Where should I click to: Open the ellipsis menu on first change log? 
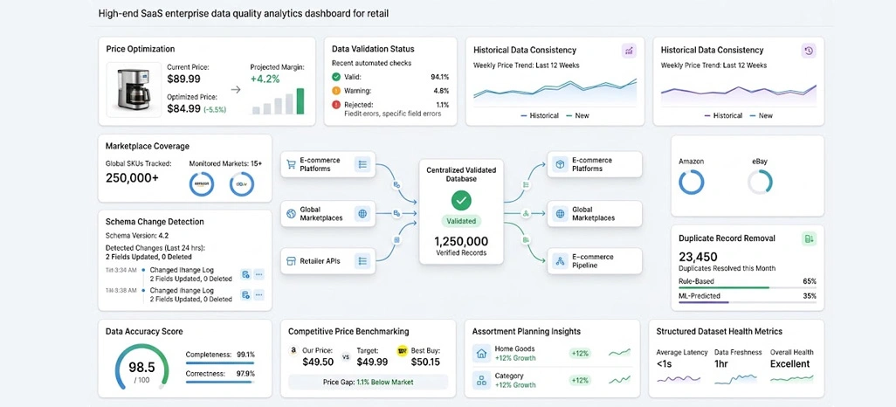pos(259,274)
